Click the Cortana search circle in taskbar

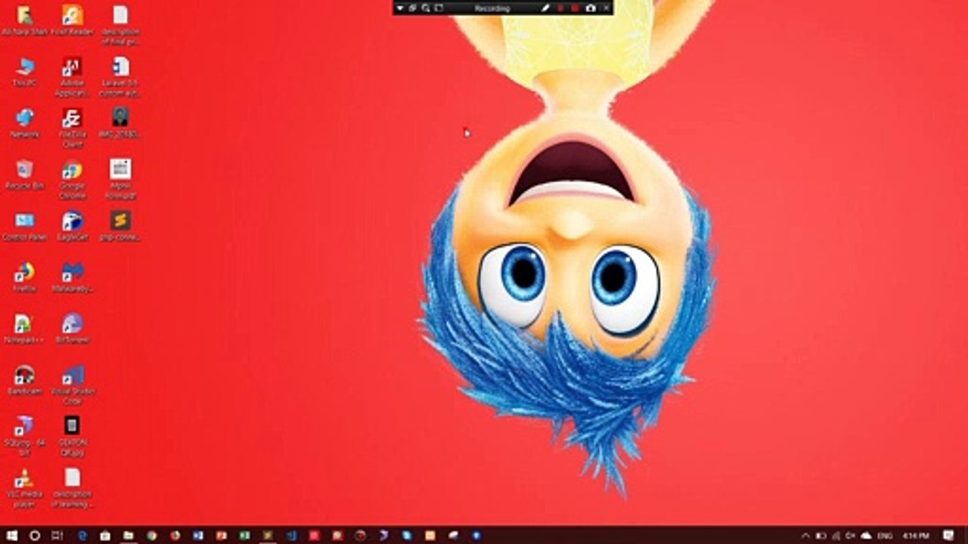pos(35,535)
